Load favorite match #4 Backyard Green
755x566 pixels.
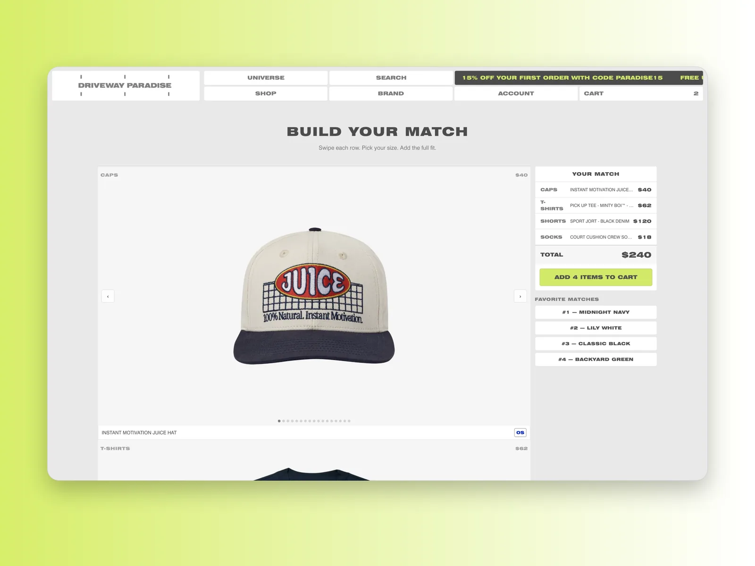[x=596, y=359]
